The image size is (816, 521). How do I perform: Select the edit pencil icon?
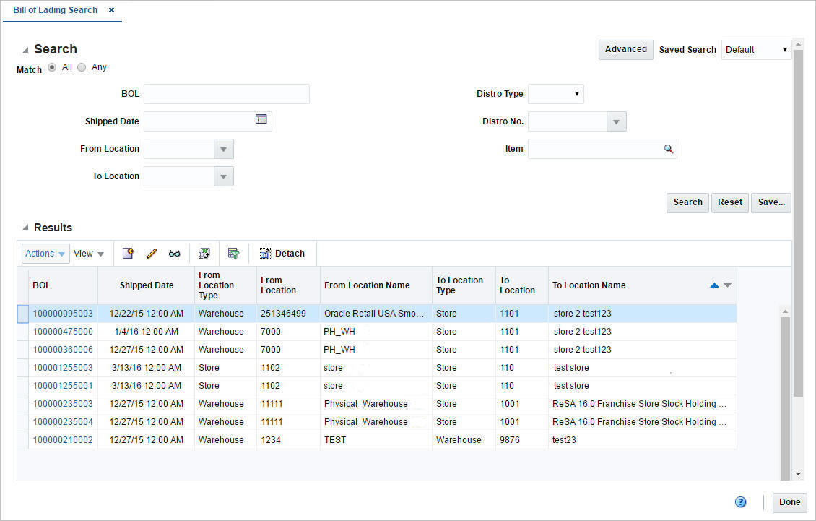point(151,254)
